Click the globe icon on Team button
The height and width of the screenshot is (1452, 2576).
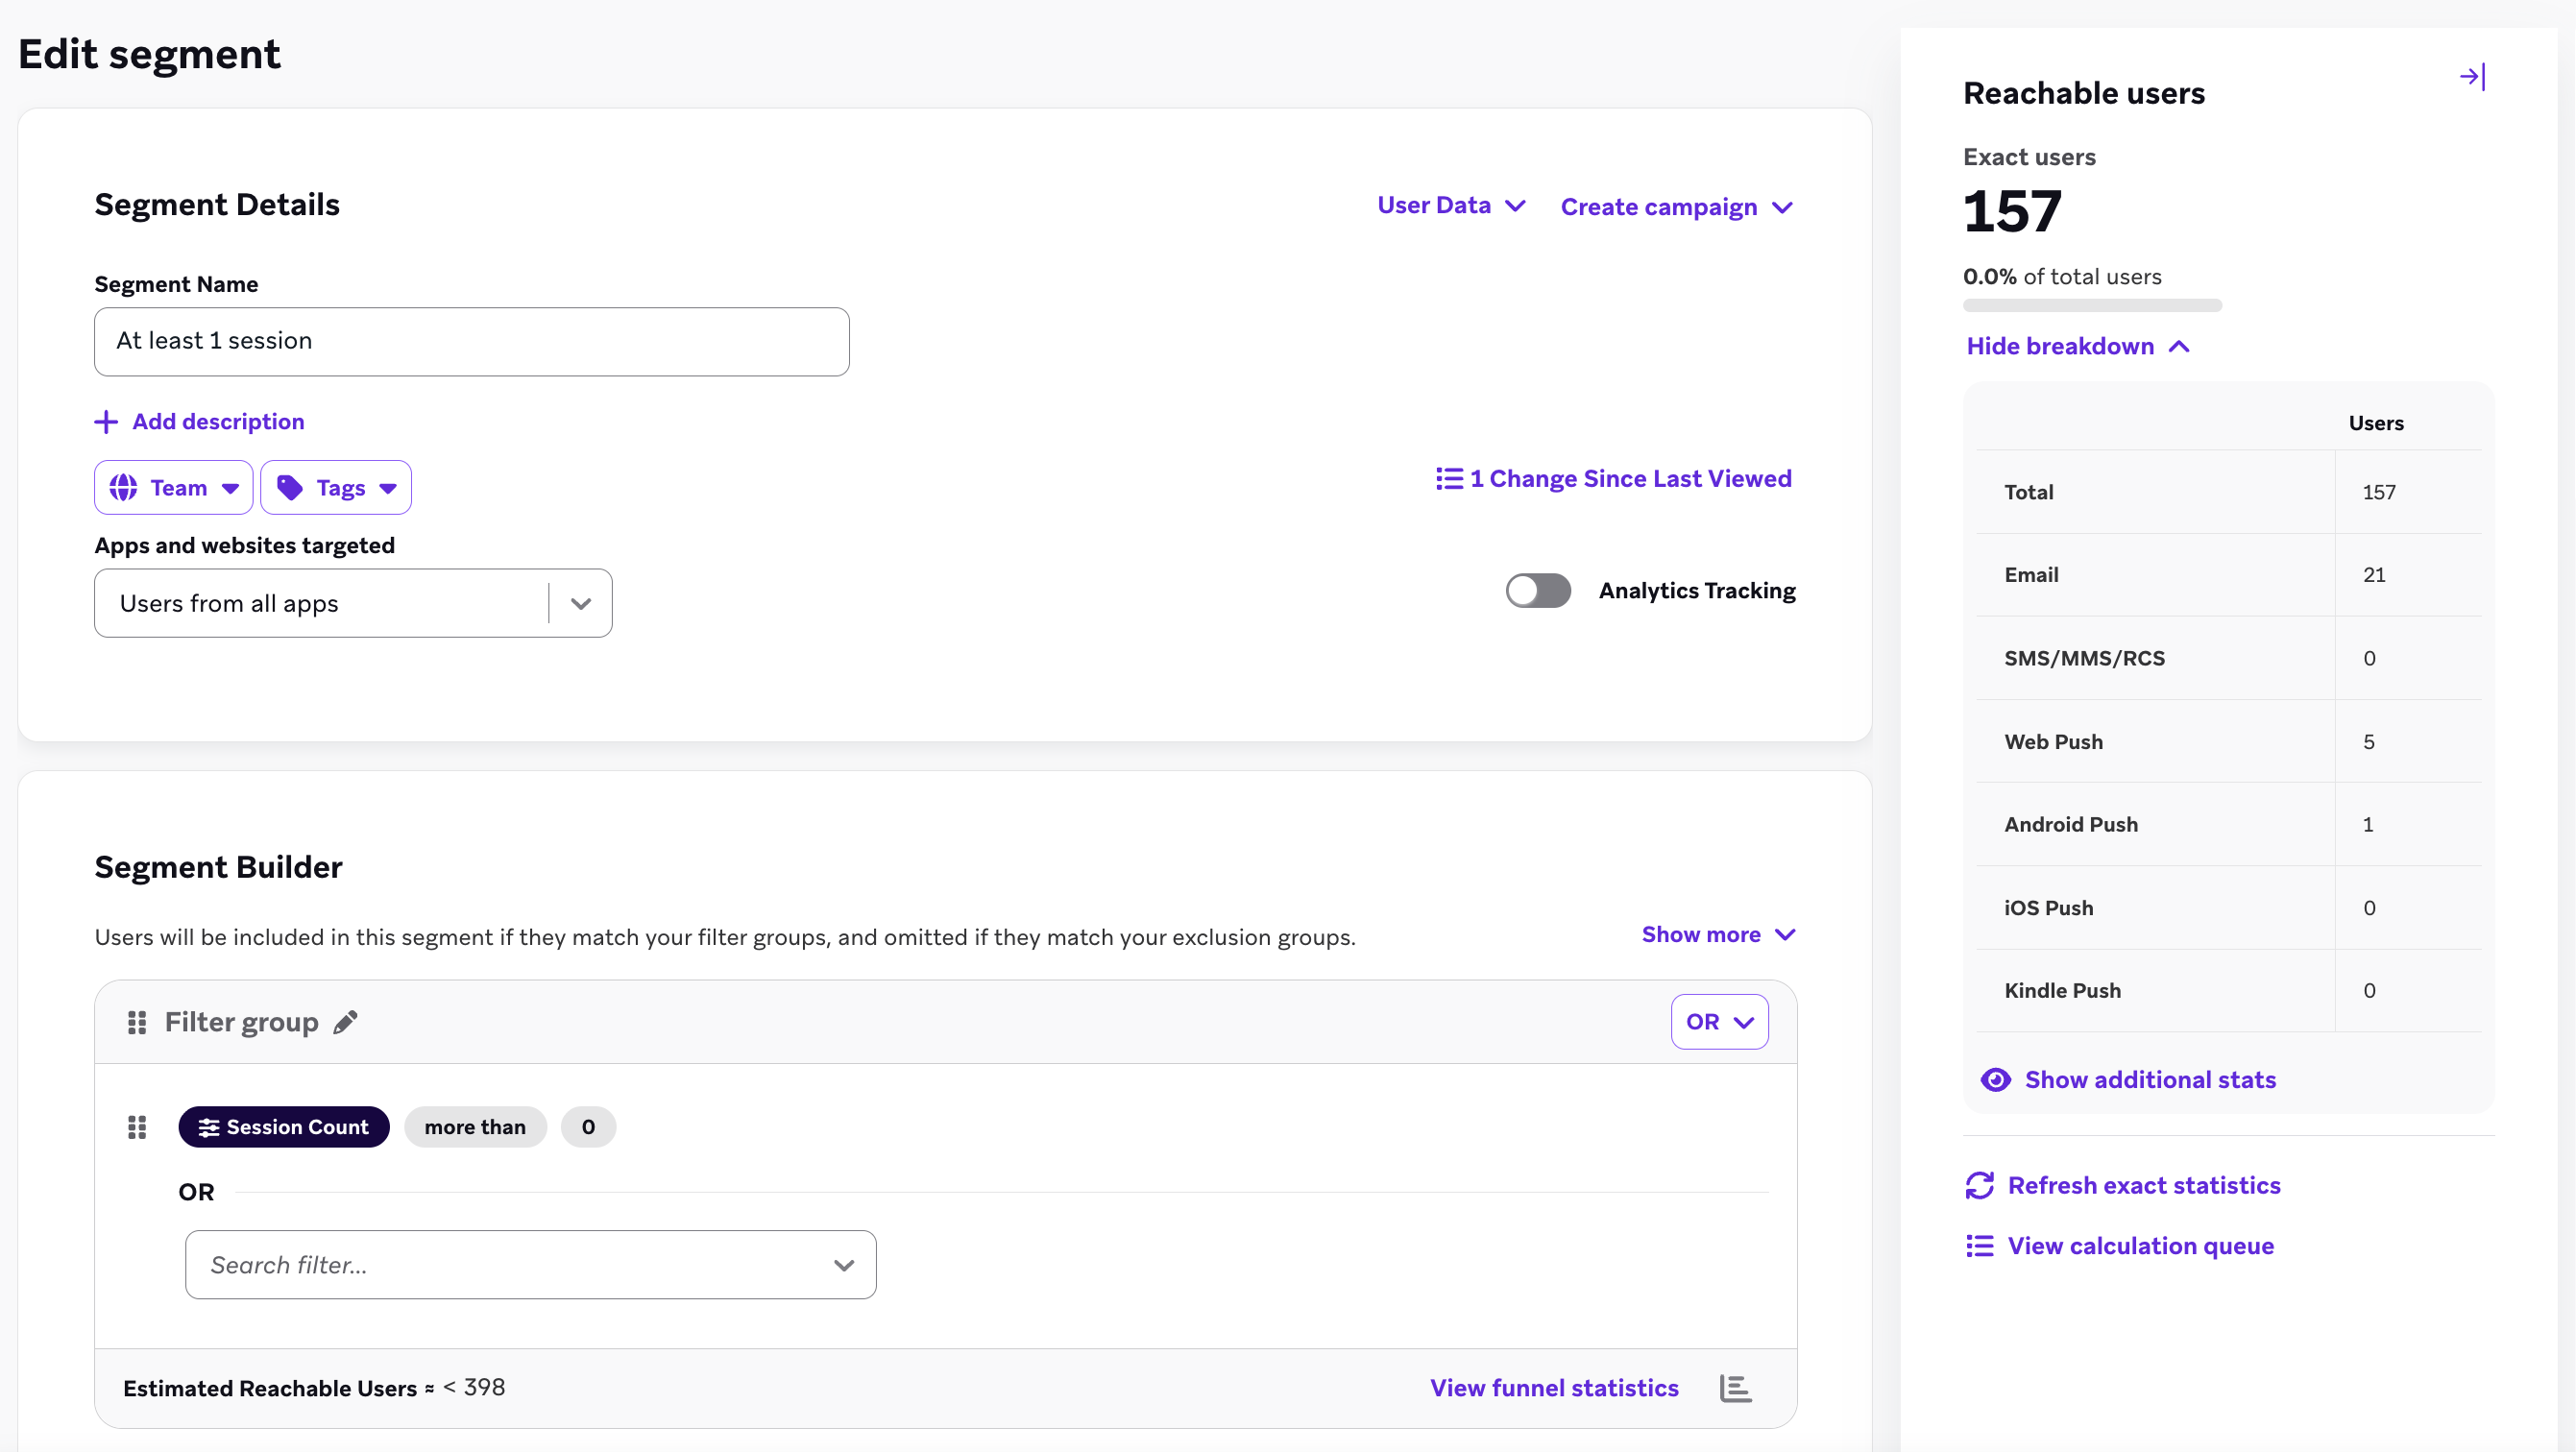click(x=124, y=488)
